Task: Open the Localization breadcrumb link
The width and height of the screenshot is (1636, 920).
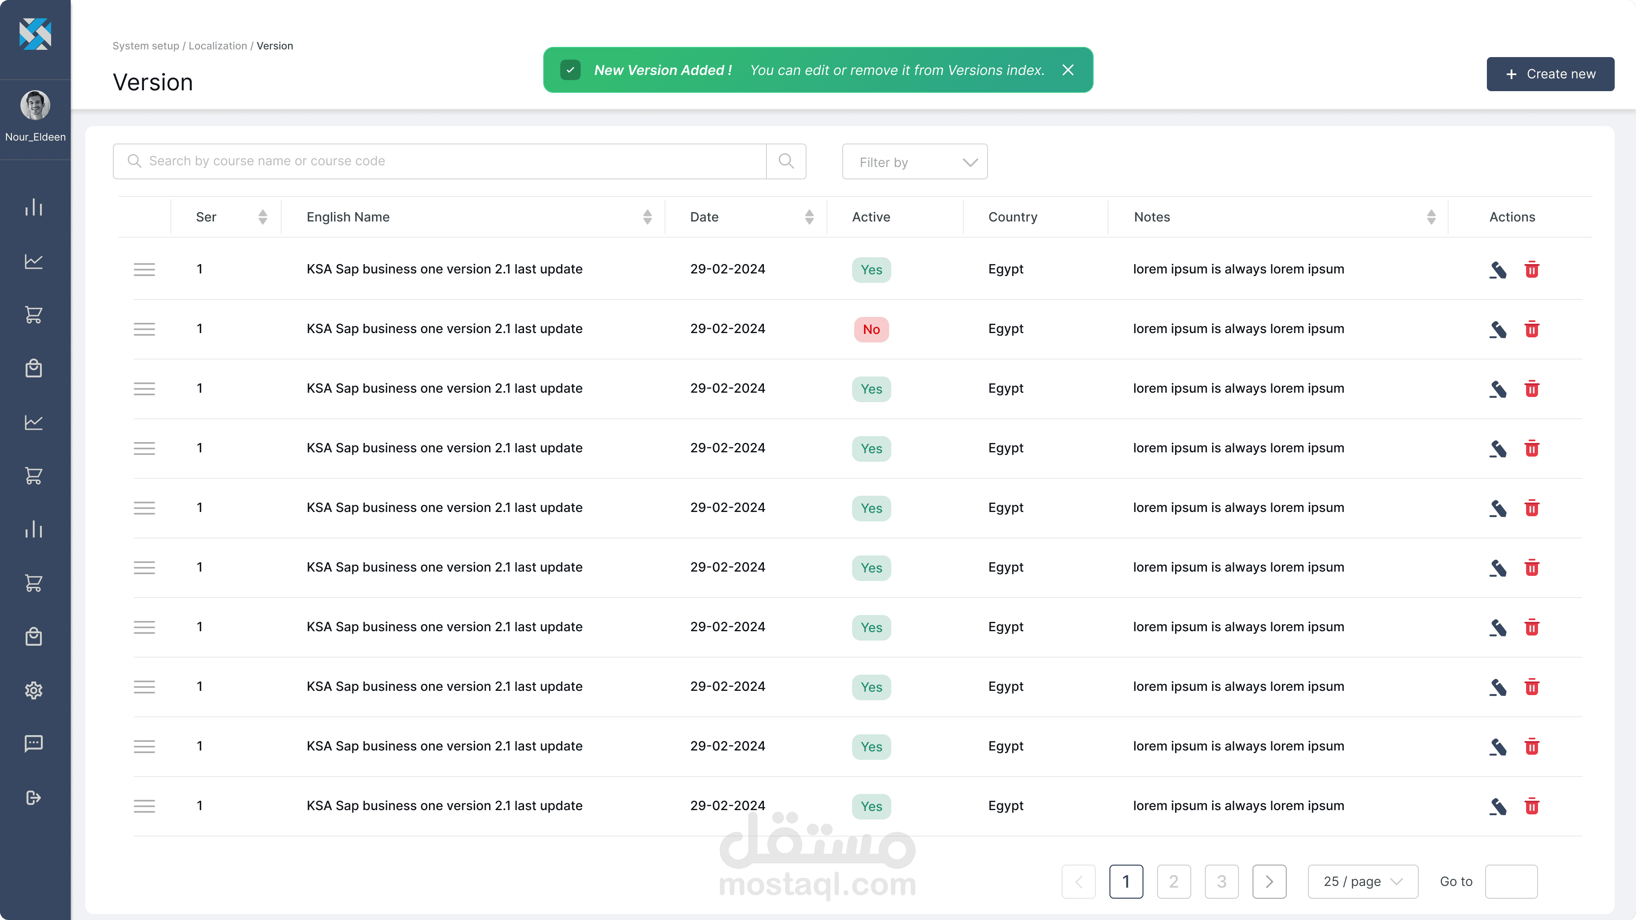Action: pos(217,46)
